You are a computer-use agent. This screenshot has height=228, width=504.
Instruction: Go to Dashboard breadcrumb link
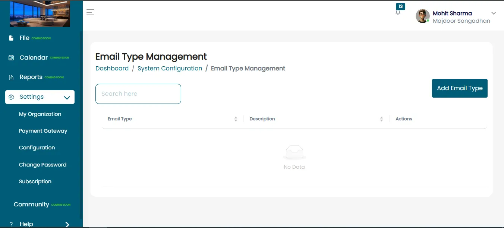click(112, 69)
